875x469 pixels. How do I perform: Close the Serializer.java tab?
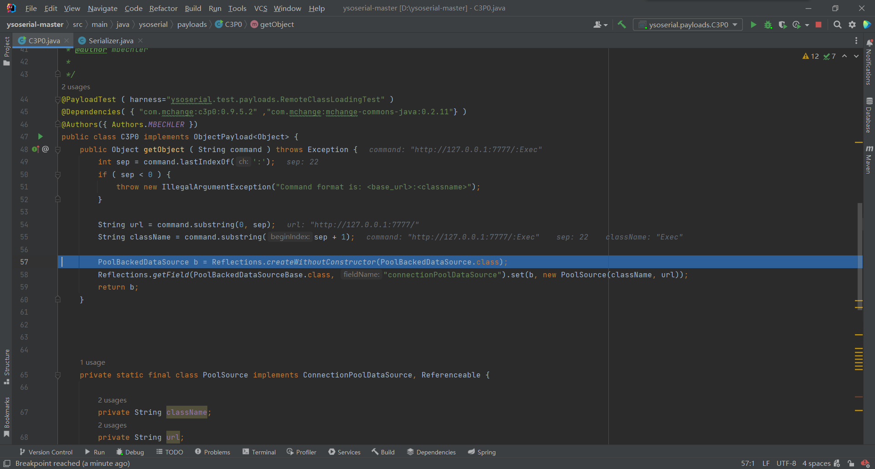point(140,41)
